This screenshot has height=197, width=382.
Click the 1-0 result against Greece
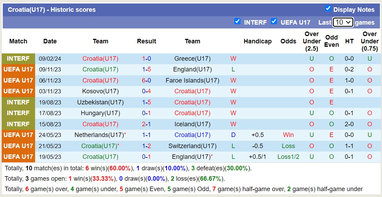(x=146, y=59)
